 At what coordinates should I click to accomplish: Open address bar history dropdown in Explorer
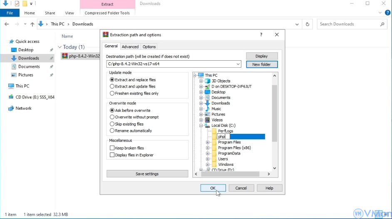point(297,24)
